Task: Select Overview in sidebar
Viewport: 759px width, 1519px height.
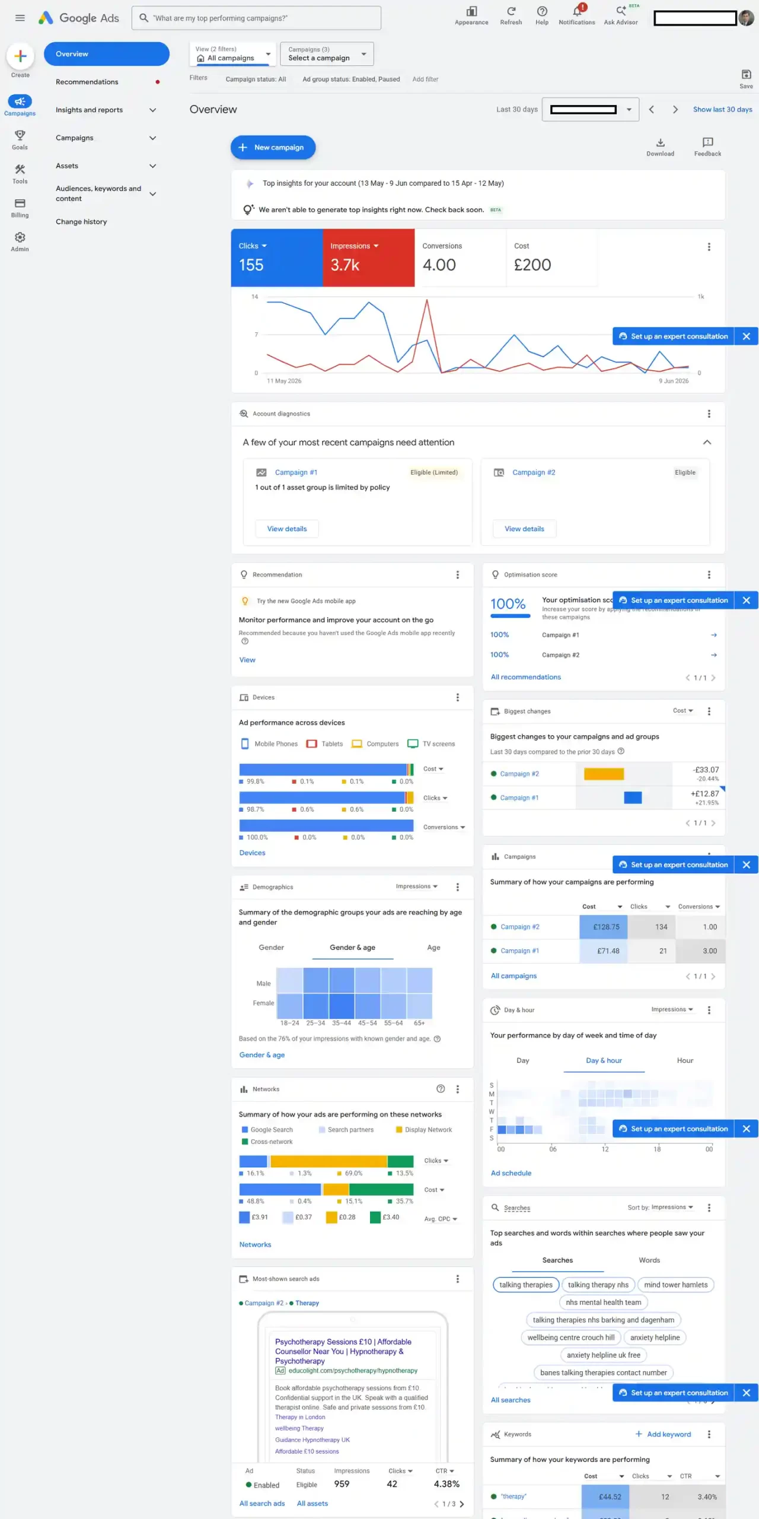Action: (x=107, y=54)
